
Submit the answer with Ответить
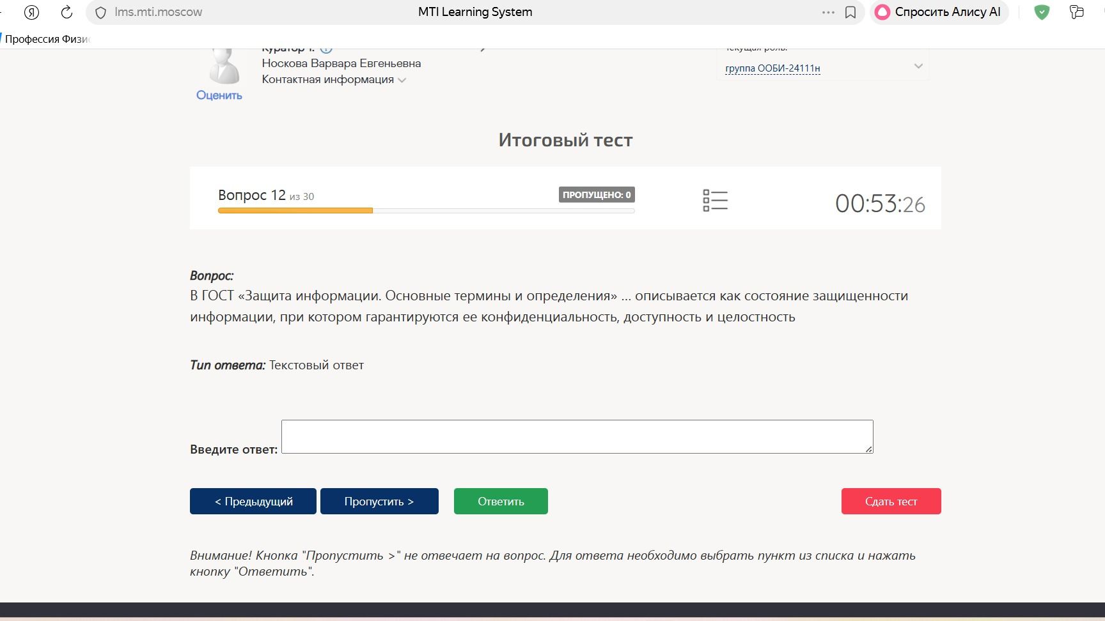501,502
